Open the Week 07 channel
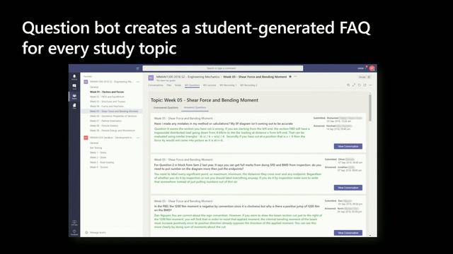Viewport: 453px width, 254px height. pyautogui.click(x=105, y=121)
